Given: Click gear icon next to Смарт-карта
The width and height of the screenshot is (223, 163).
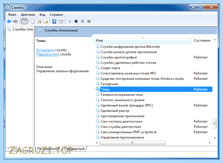Looking at the screenshot, I should click(97, 68).
